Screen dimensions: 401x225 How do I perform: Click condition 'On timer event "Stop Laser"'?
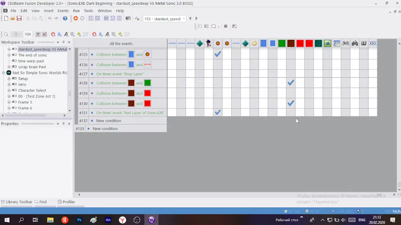(x=120, y=74)
